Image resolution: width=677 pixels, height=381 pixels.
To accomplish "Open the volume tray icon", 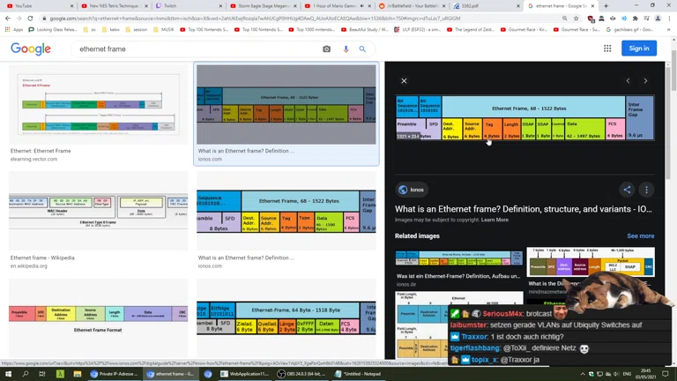I will tap(616, 374).
